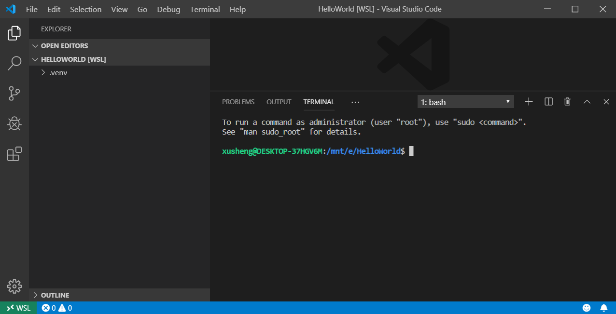Open the Debug view icon
Image resolution: width=616 pixels, height=314 pixels.
click(14, 124)
